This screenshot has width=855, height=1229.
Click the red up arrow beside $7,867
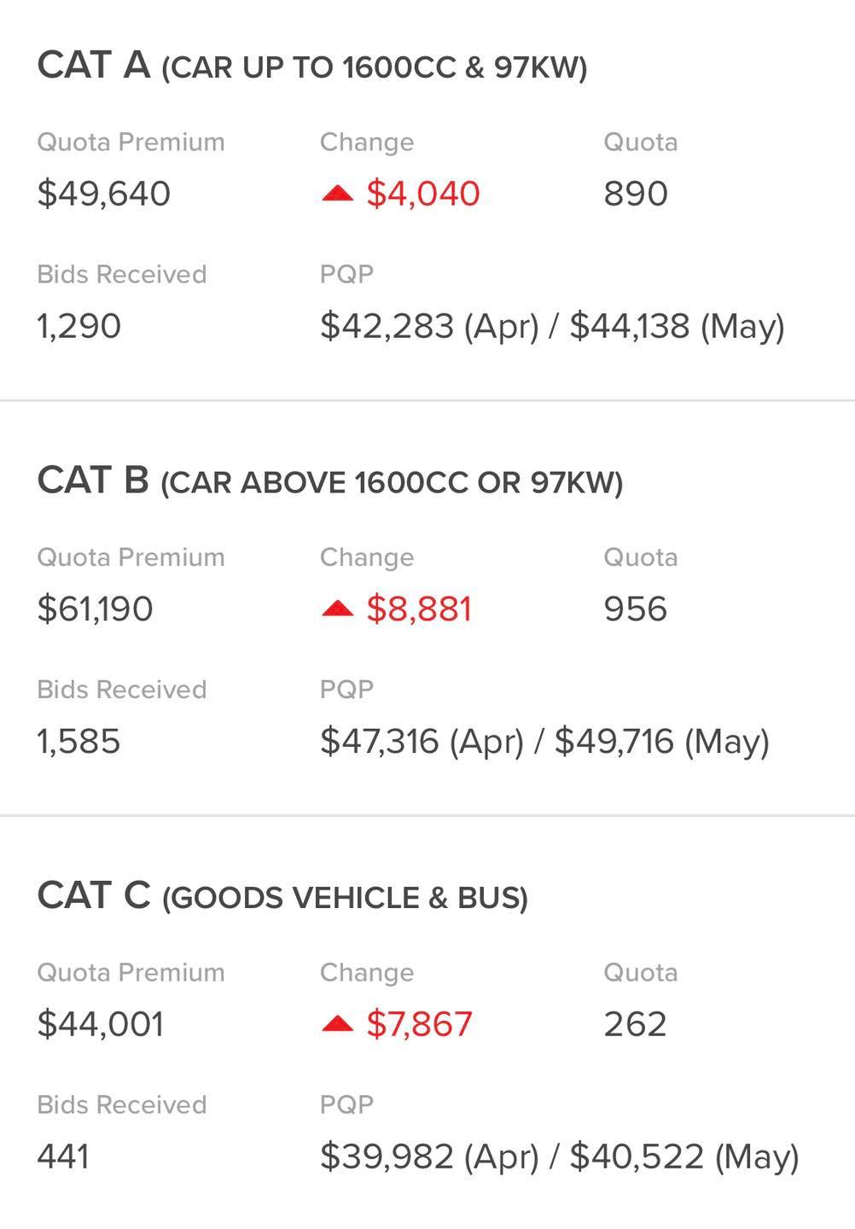(x=337, y=1024)
